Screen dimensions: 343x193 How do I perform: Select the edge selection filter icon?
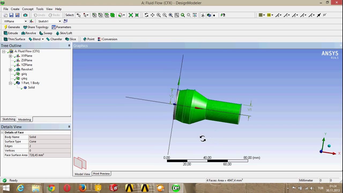pyautogui.click(x=100, y=15)
